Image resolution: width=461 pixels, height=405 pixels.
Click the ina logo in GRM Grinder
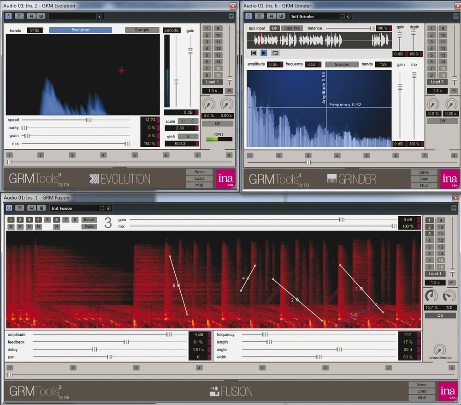450,179
